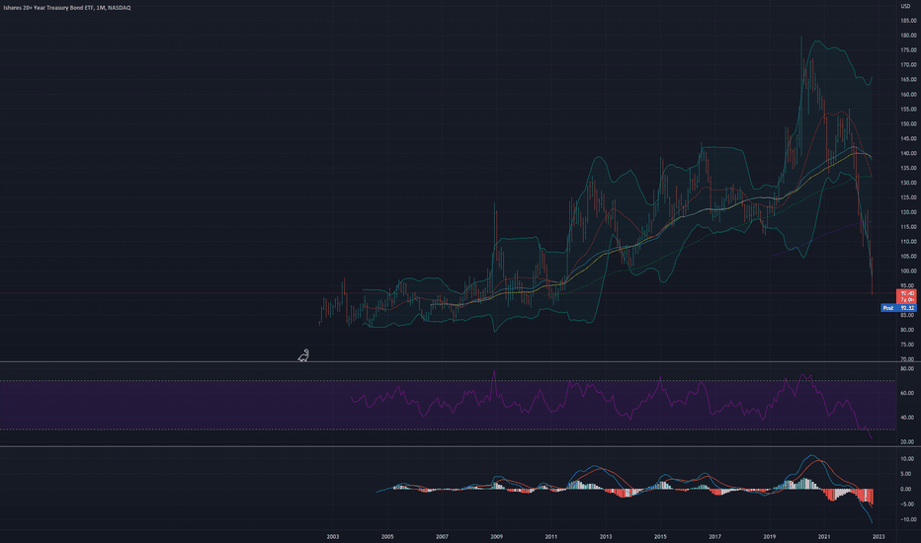The height and width of the screenshot is (543, 921).
Task: Click the 2019 year label on time axis
Action: 770,536
